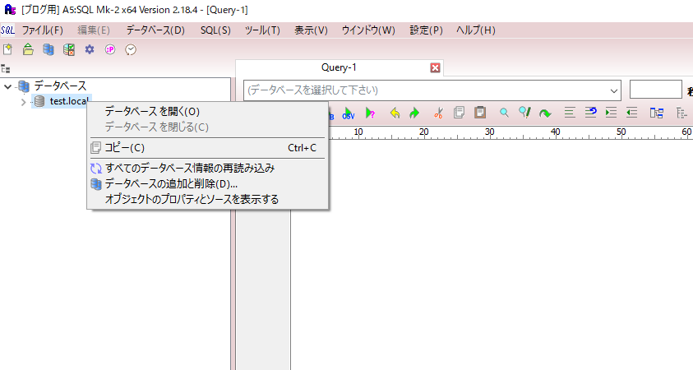Choose データベースを開く(O) from the context menu
The width and height of the screenshot is (693, 370).
click(208, 111)
